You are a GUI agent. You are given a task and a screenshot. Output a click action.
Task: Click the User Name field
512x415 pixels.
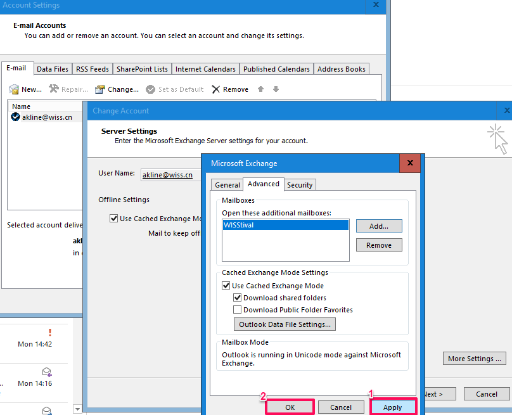tap(171, 175)
